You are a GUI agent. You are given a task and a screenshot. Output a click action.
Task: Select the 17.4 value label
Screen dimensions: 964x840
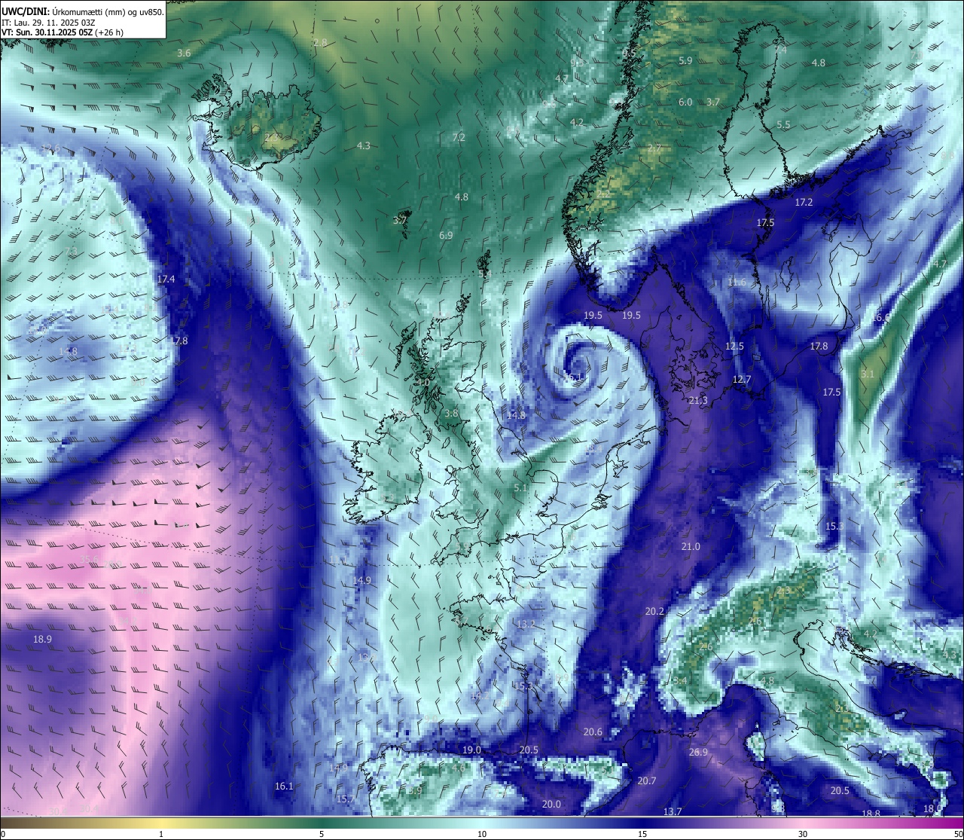(166, 279)
